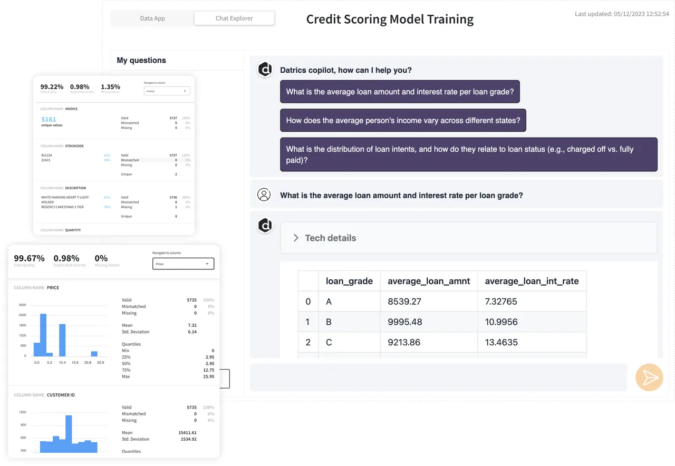Click the 99.22% Data Quality figure
The width and height of the screenshot is (675, 466).
click(52, 87)
